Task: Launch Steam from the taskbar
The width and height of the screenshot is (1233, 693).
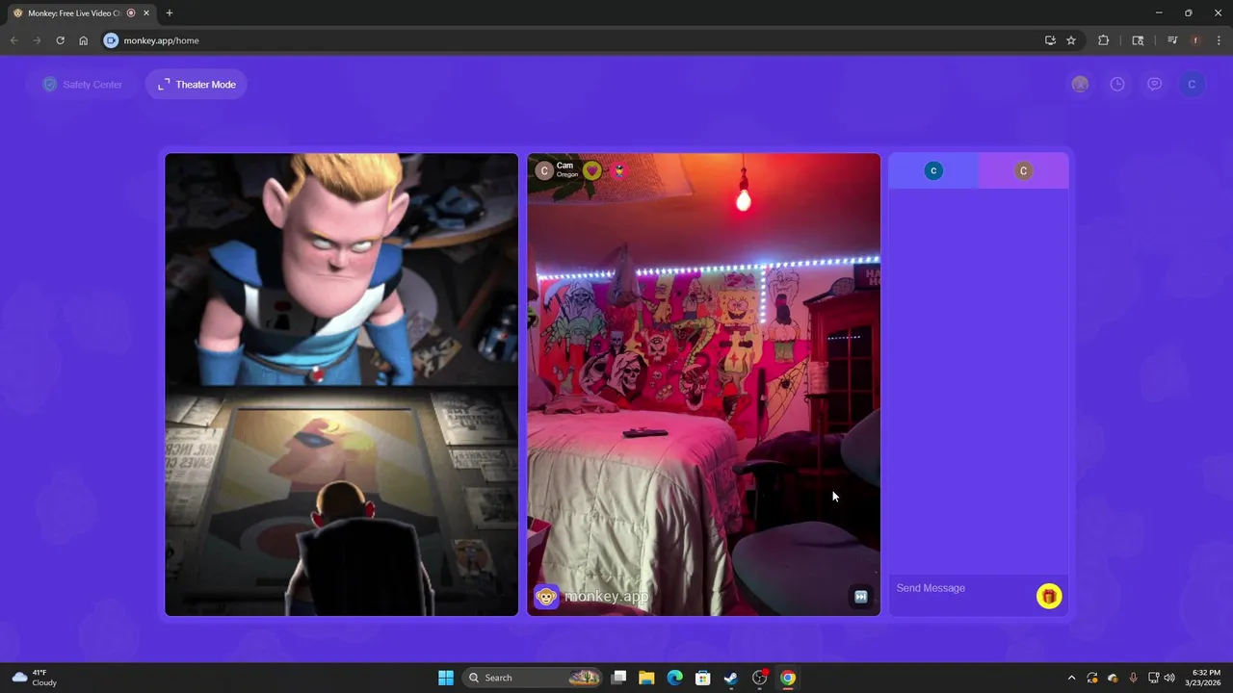Action: pos(731,678)
